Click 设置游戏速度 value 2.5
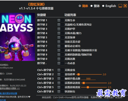128x101 pixels. tap(110, 87)
